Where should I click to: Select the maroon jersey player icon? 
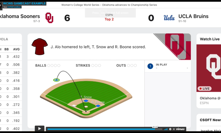(40, 47)
